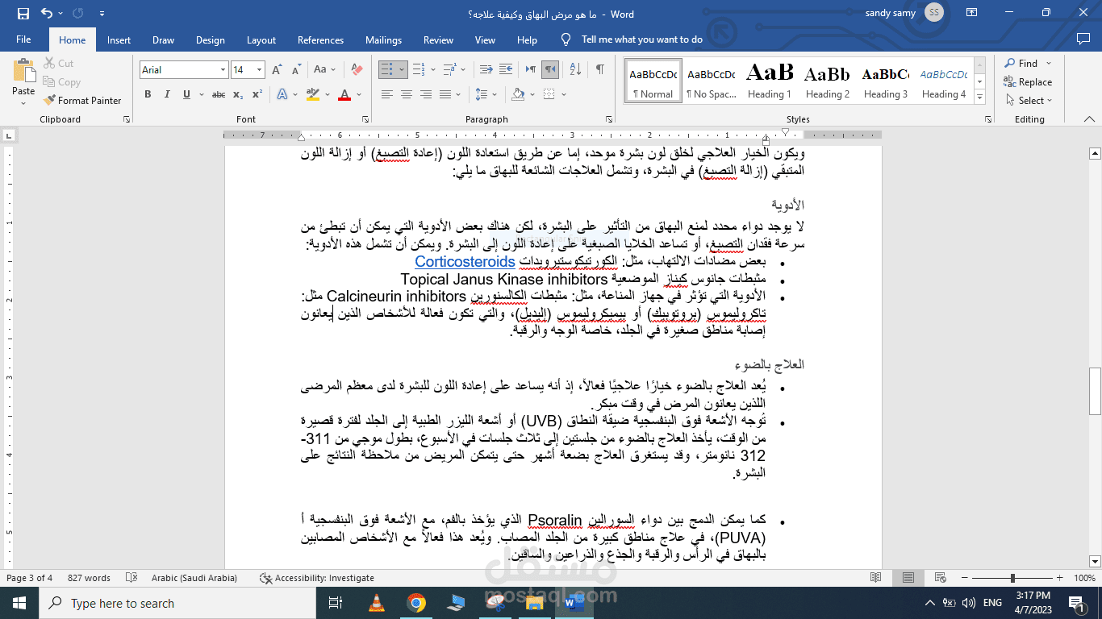Screen dimensions: 1102x619
Task: Click the Format Painter brush
Action: (x=81, y=101)
